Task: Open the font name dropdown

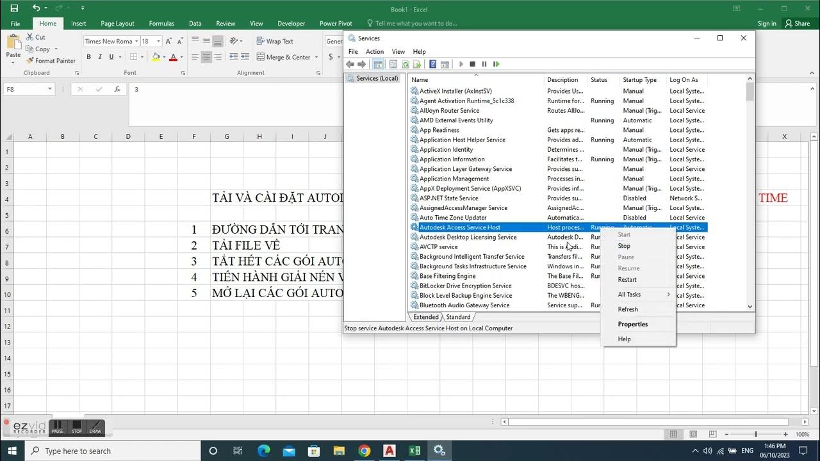Action: click(x=136, y=41)
